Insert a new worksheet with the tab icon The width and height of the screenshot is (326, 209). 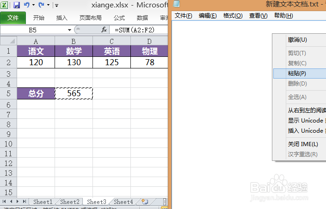tap(145, 202)
